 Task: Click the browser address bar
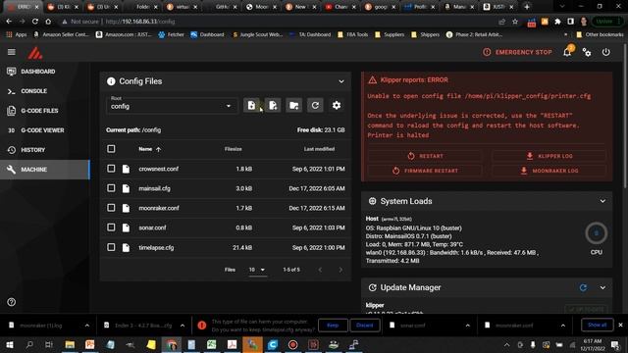tap(281, 22)
